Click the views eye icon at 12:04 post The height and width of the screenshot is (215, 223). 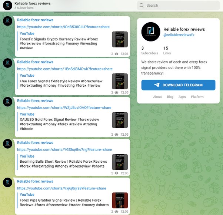pyautogui.click(x=116, y=54)
